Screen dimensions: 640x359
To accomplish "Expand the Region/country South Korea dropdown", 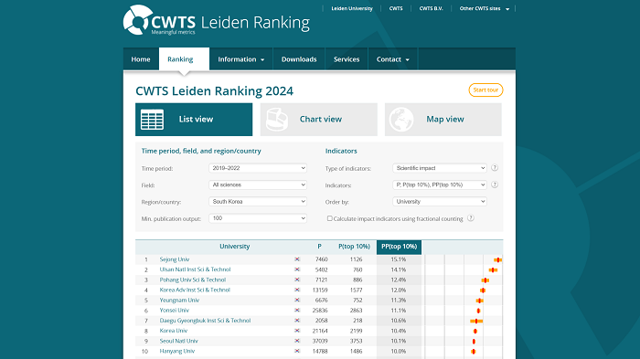I will pyautogui.click(x=258, y=202).
